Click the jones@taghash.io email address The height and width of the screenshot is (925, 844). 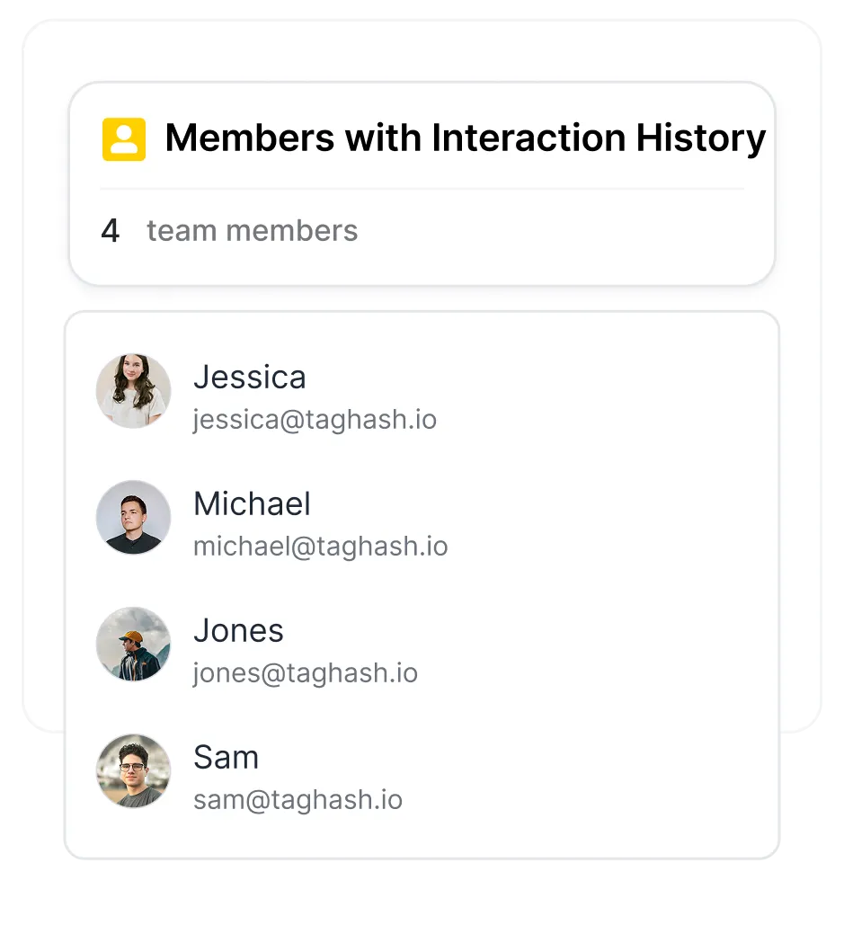[306, 673]
